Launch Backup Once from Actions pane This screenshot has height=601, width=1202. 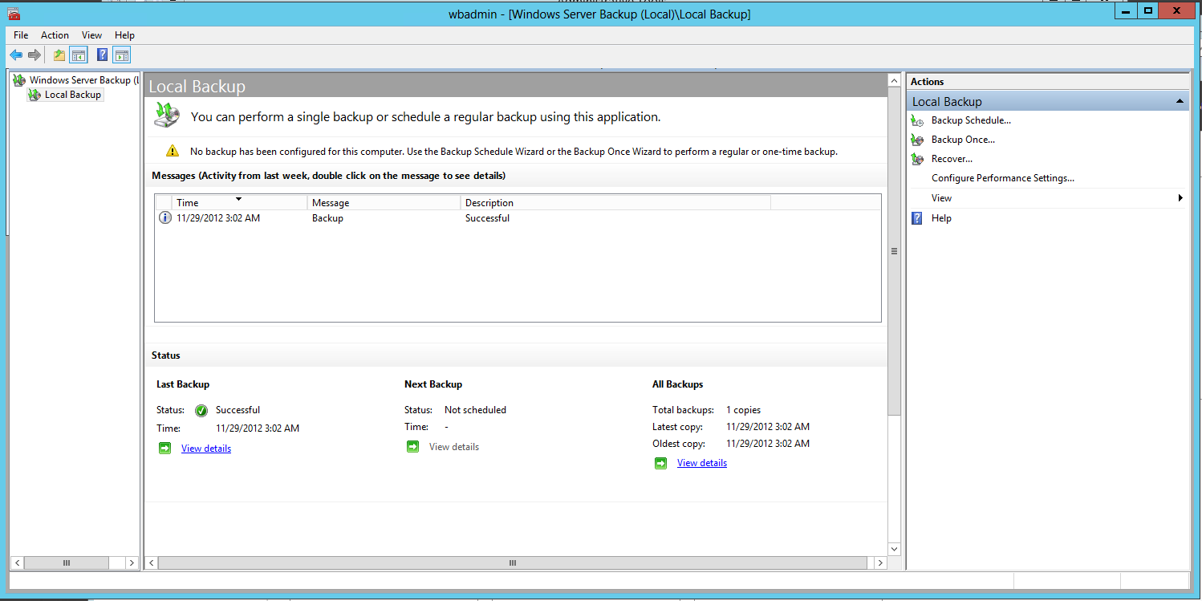click(x=963, y=140)
